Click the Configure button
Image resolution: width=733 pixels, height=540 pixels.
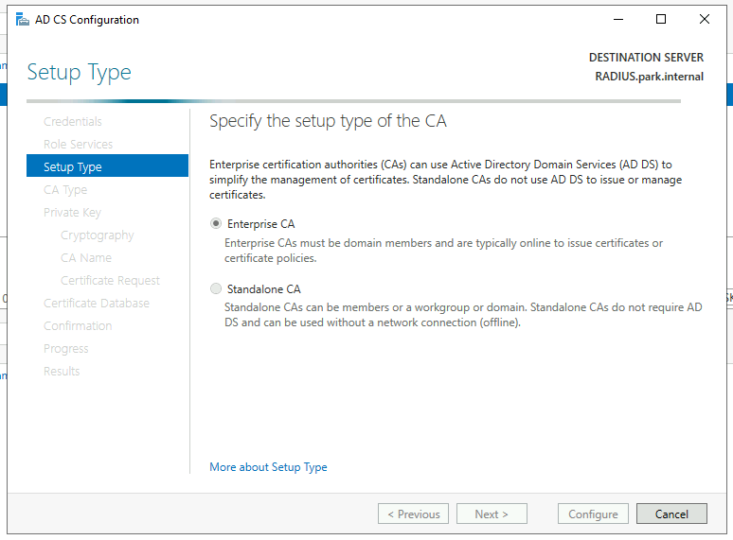click(593, 514)
